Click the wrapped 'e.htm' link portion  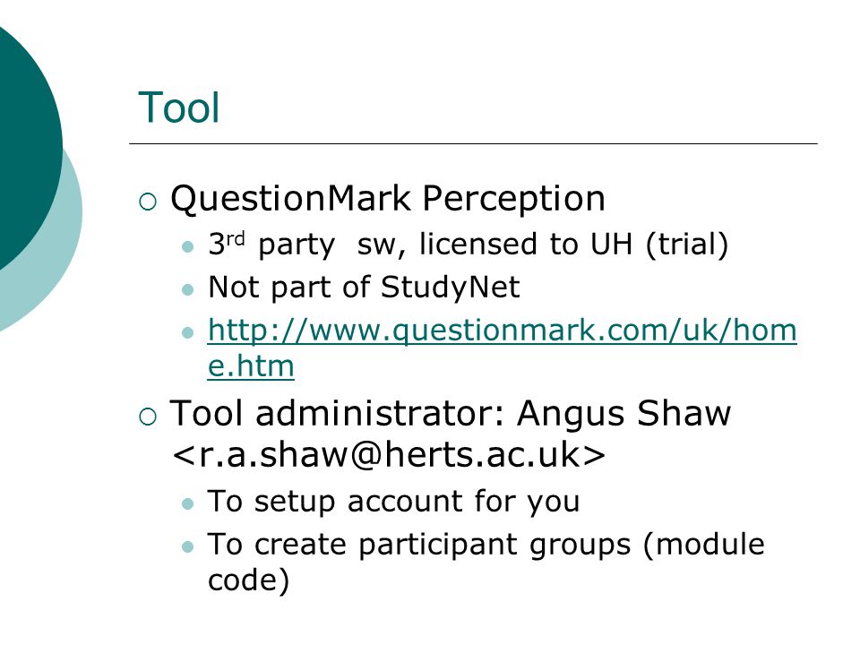pos(251,365)
